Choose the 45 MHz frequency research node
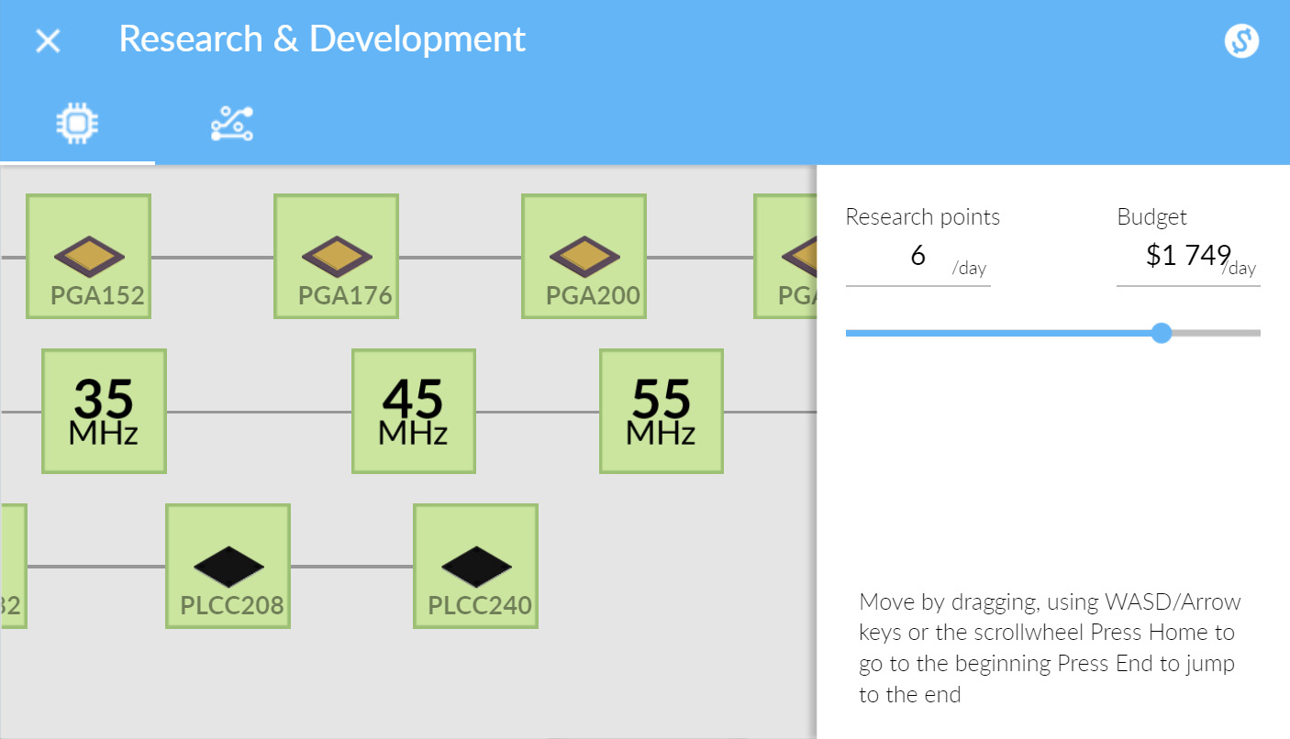The height and width of the screenshot is (739, 1290). (414, 411)
